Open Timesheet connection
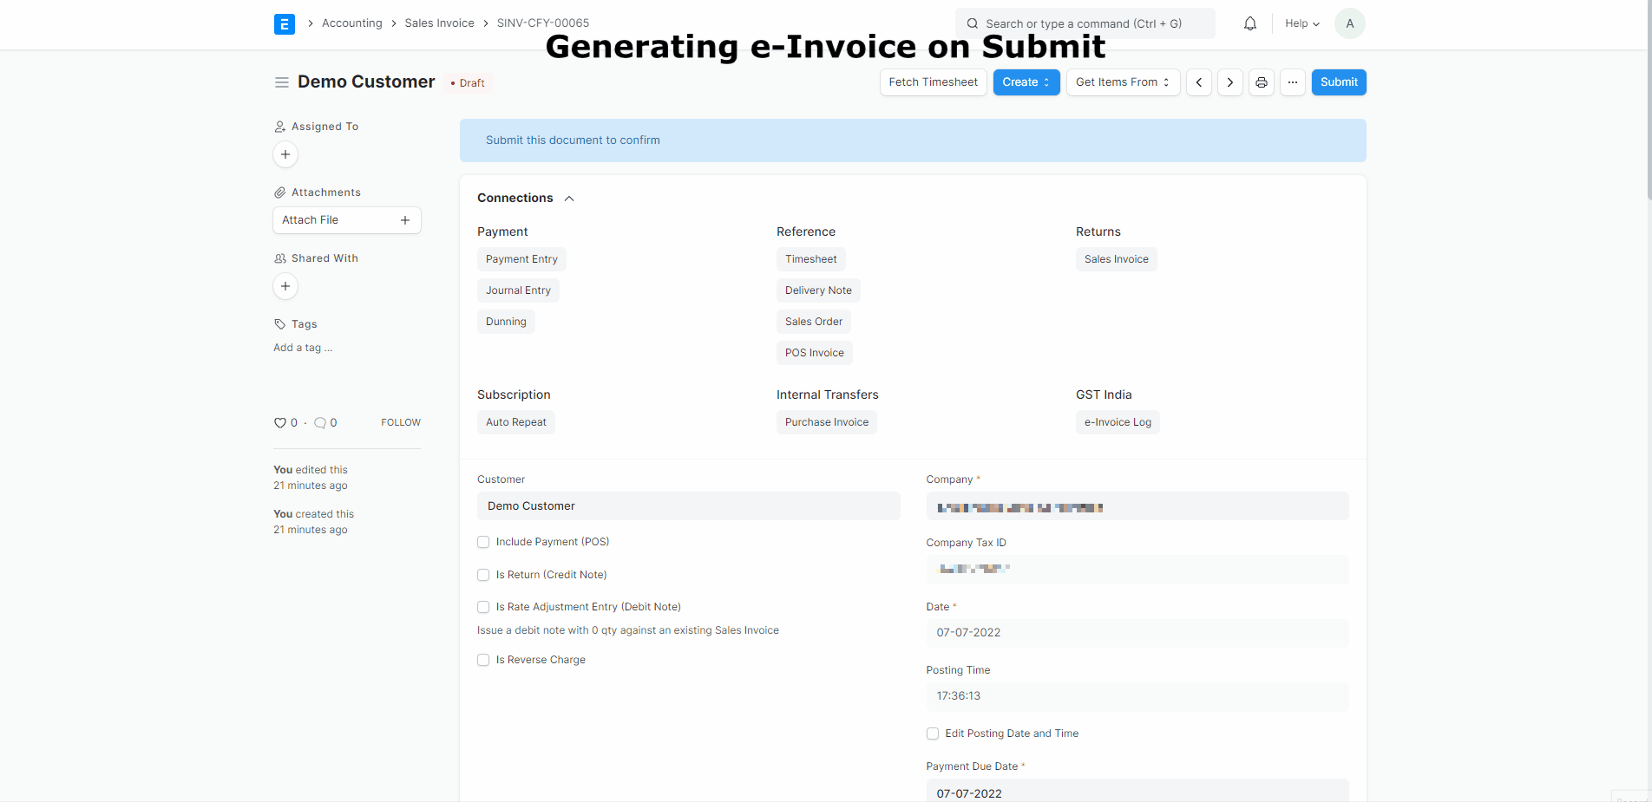The height and width of the screenshot is (802, 1652). (x=810, y=259)
